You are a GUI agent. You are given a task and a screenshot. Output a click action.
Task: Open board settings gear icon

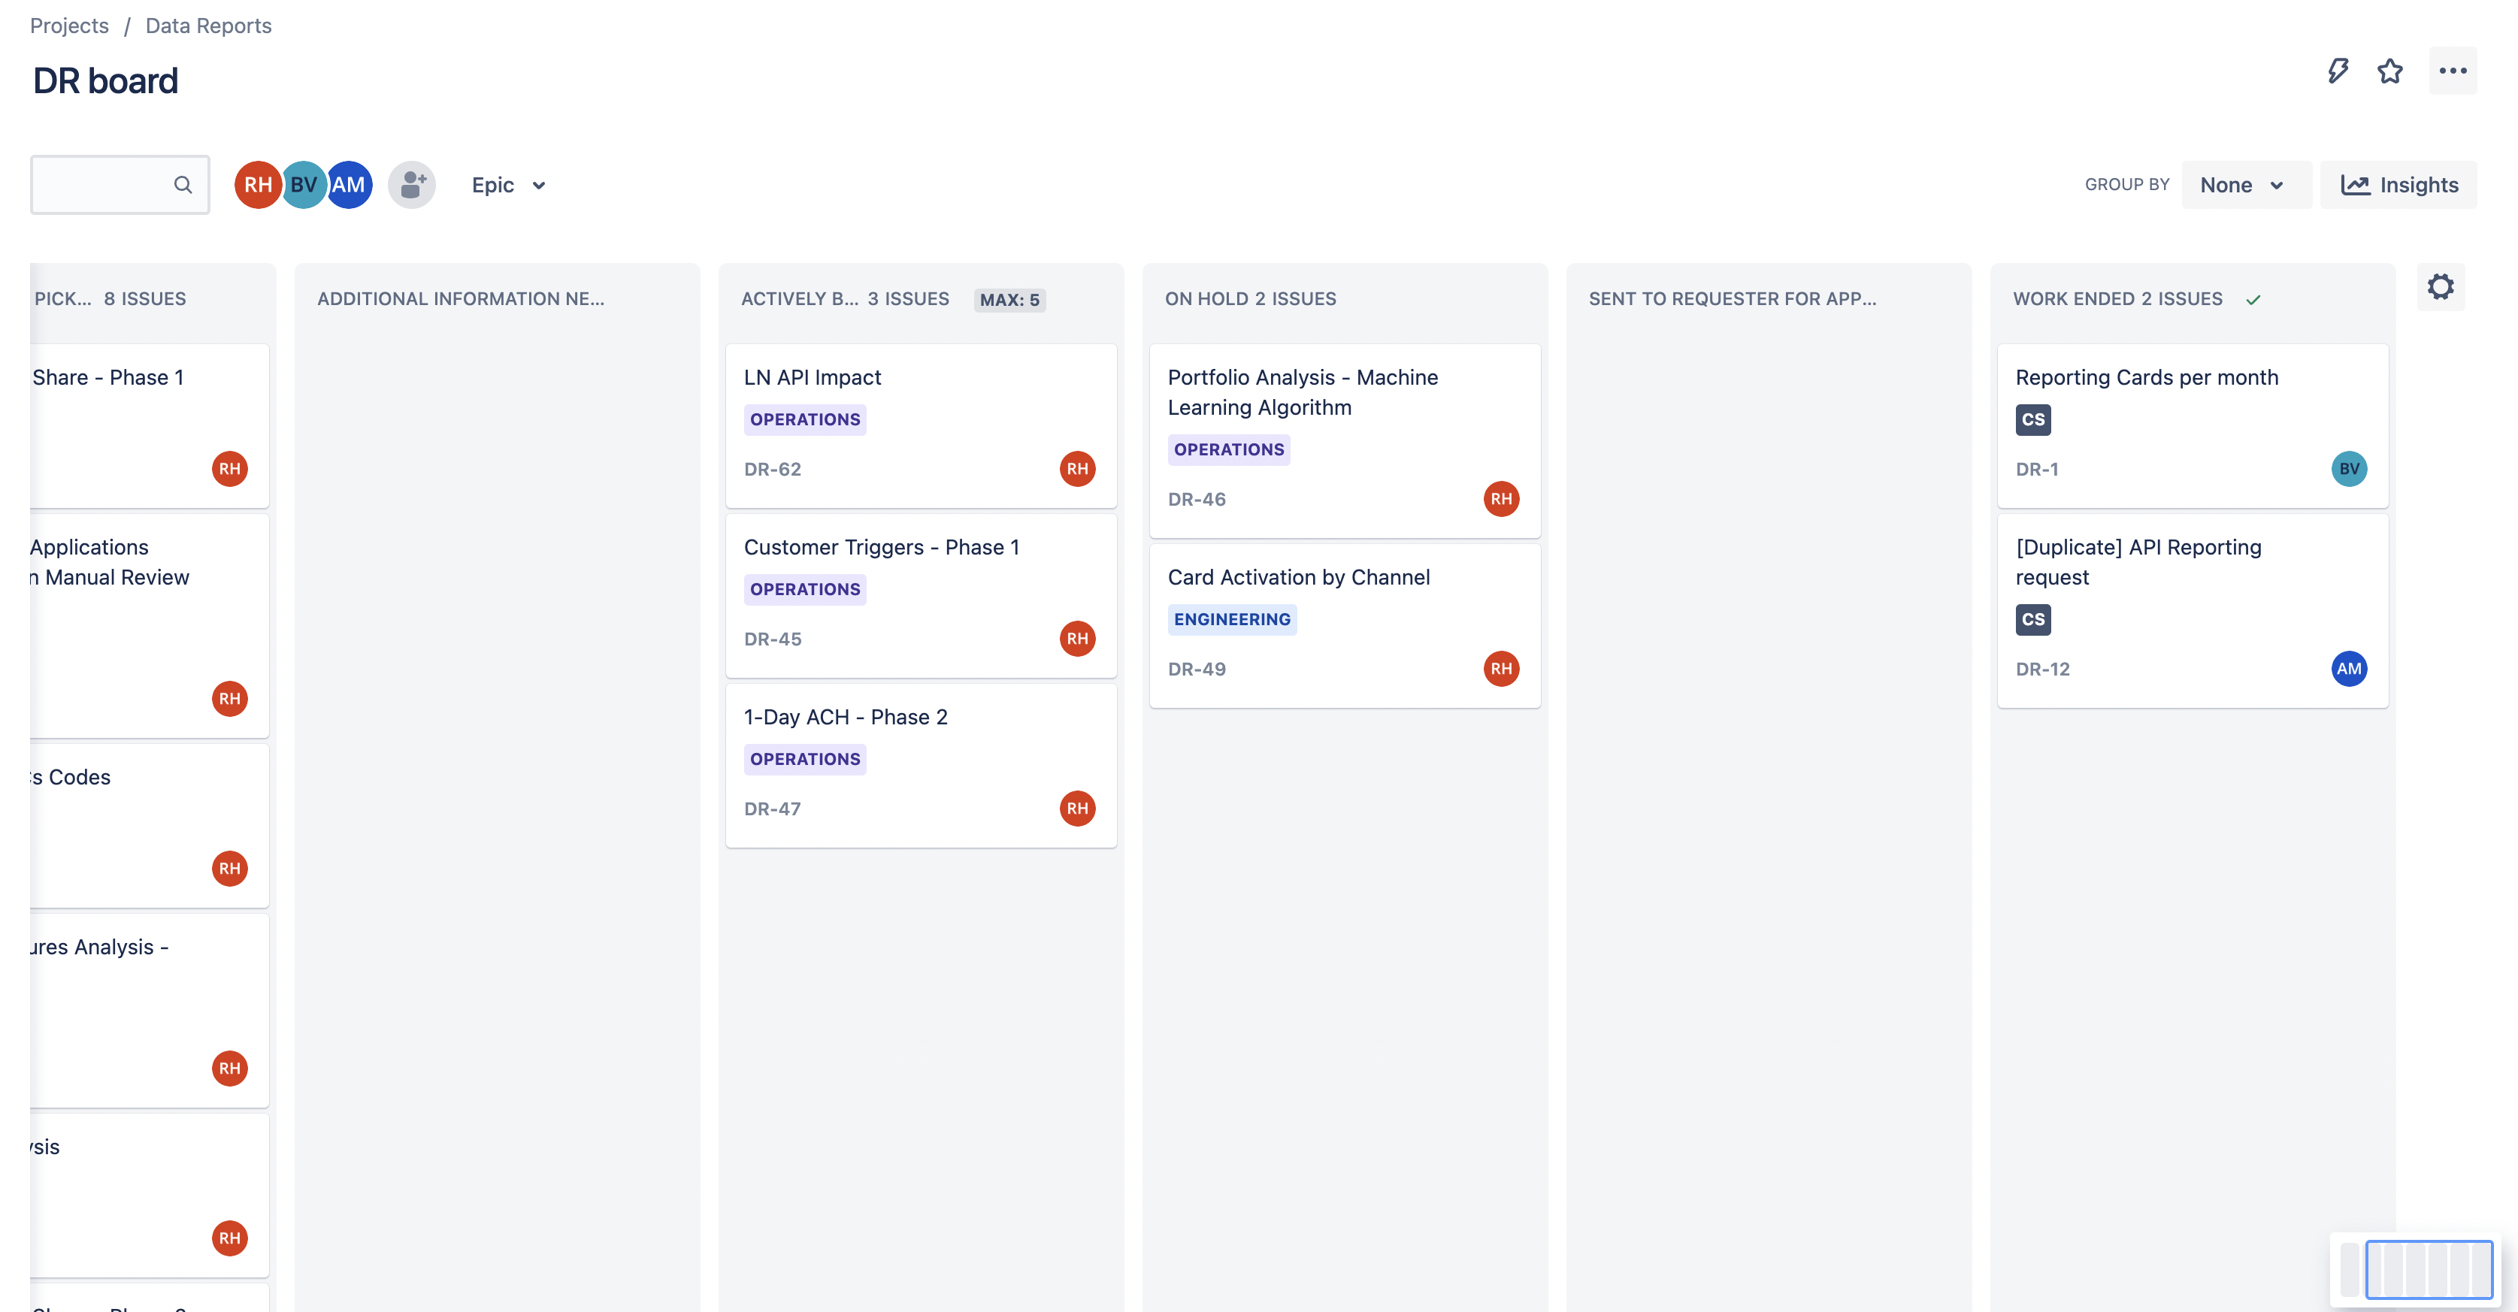point(2441,287)
